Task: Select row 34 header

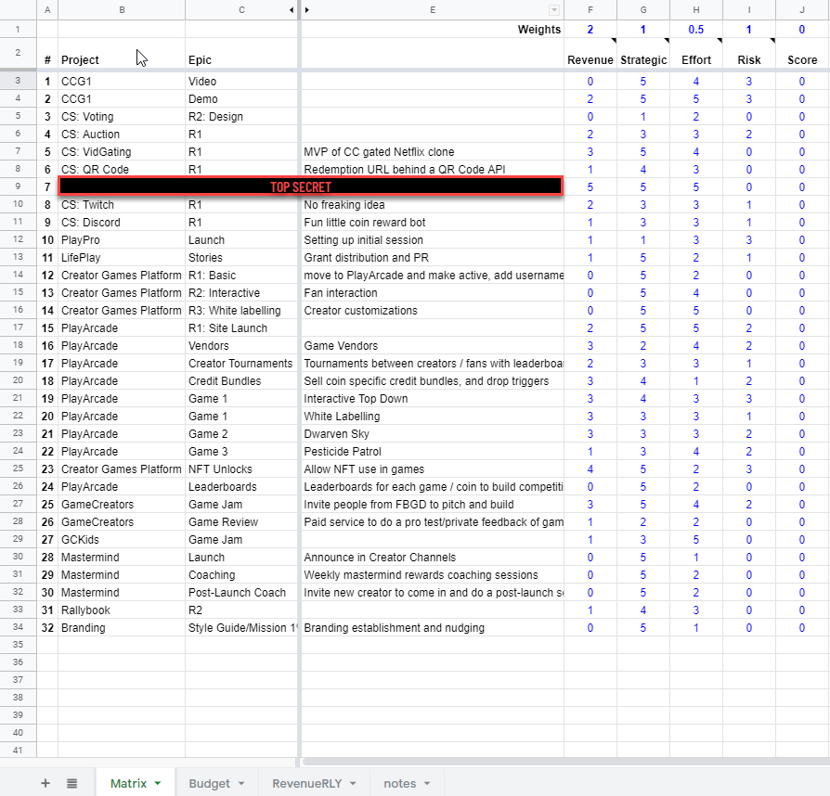Action: click(18, 627)
